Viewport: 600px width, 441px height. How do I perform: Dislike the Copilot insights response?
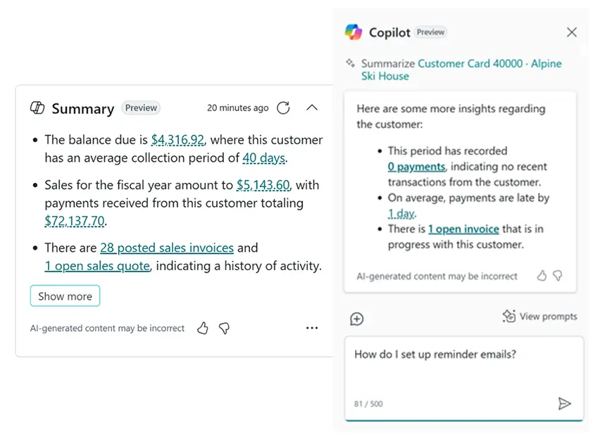click(558, 276)
